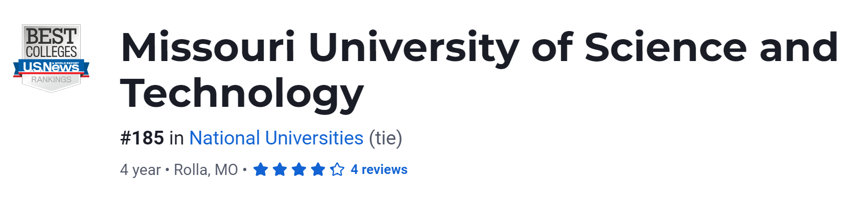The image size is (860, 205).
Task: Open the 4 reviews link
Action: click(379, 169)
